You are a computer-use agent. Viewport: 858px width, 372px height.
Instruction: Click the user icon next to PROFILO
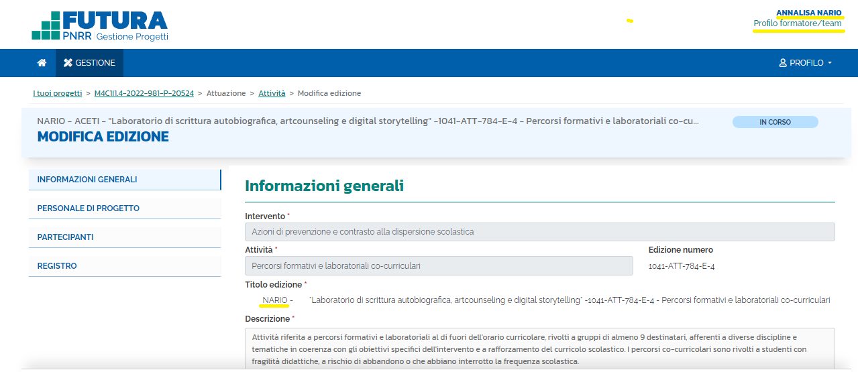click(x=782, y=63)
